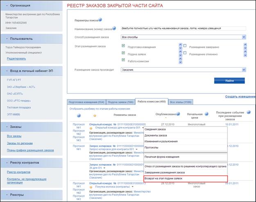
Task: Open Размещение заказа производит dropdown
Action: (184, 70)
